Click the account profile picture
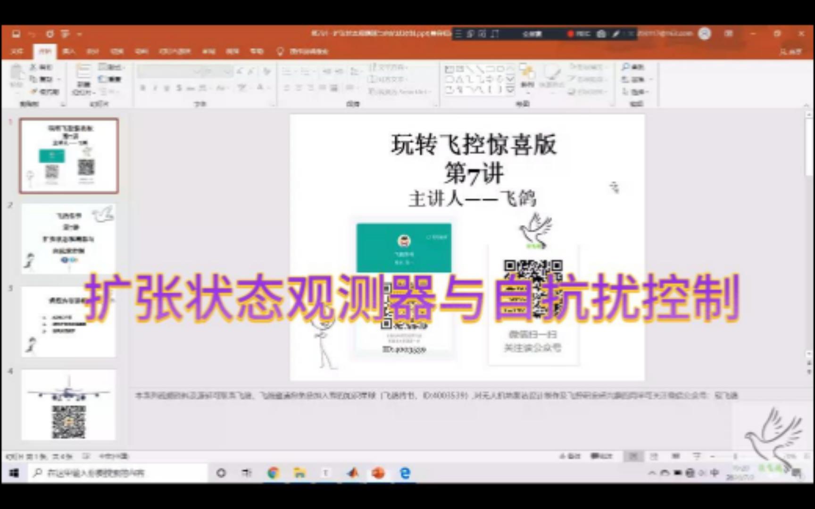The height and width of the screenshot is (509, 815). coord(704,33)
